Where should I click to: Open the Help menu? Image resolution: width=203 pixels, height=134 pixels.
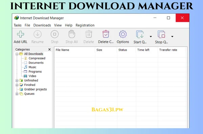(x=69, y=25)
